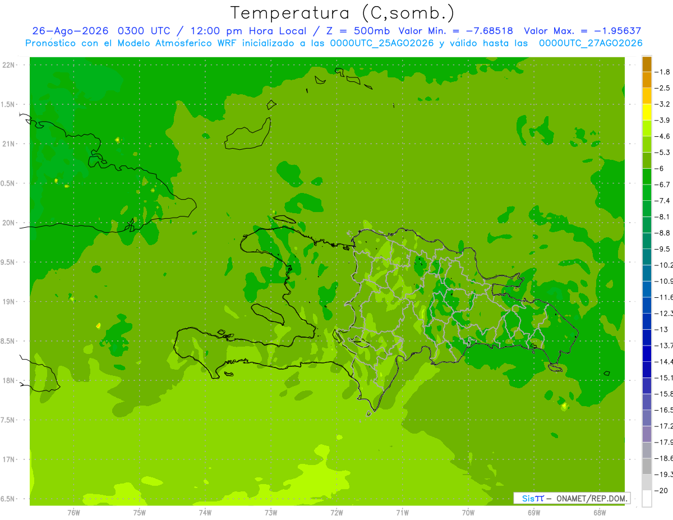Click the '76W' longitude label
The height and width of the screenshot is (520, 673).
tap(73, 513)
